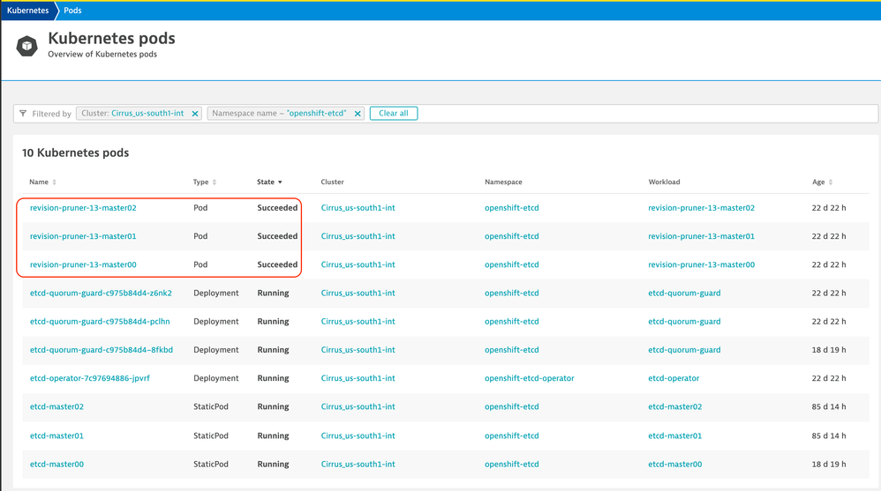The height and width of the screenshot is (491, 881).
Task: Open the etcd-master02 workload link
Action: coord(675,407)
